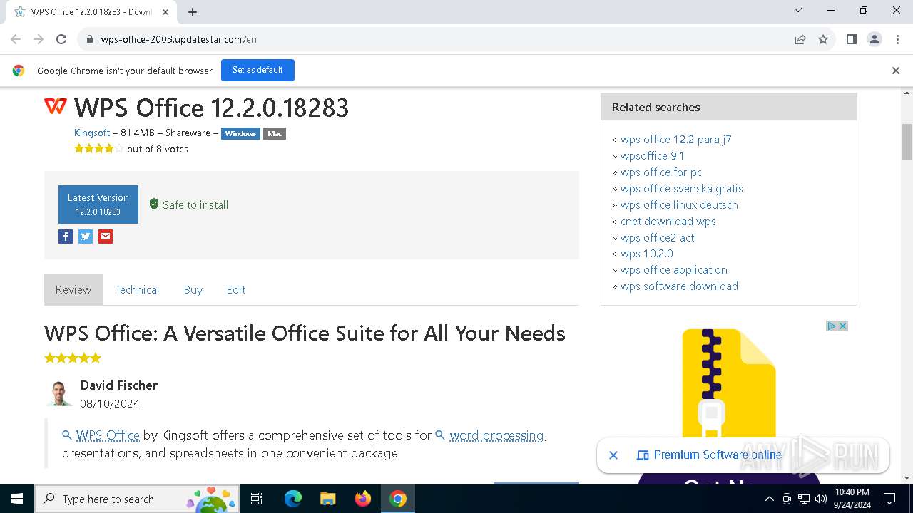913x513 pixels.
Task: Open Chrome profile menu
Action: pos(874,39)
